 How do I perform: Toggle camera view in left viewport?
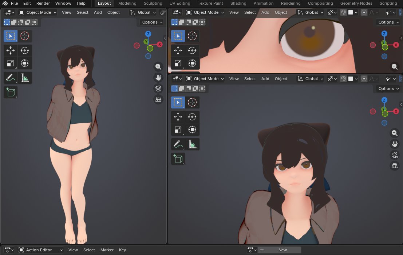pos(158,89)
